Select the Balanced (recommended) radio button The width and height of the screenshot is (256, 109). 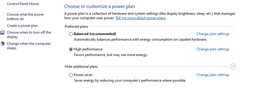[x=71, y=34]
